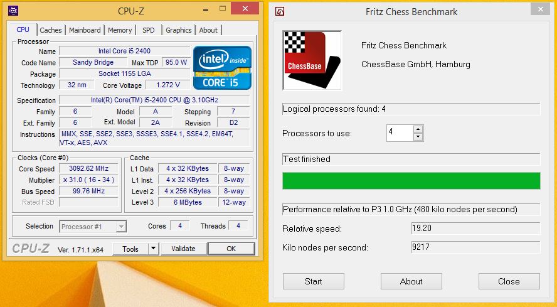557x307 pixels.
Task: Click the Core Speed value 3092.62 MHz
Action: [x=88, y=169]
